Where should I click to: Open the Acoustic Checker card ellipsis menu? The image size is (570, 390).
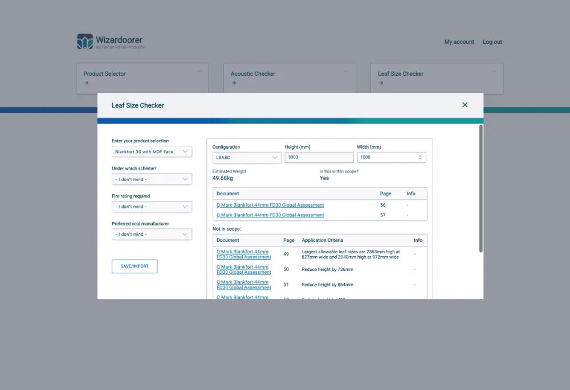coord(347,71)
